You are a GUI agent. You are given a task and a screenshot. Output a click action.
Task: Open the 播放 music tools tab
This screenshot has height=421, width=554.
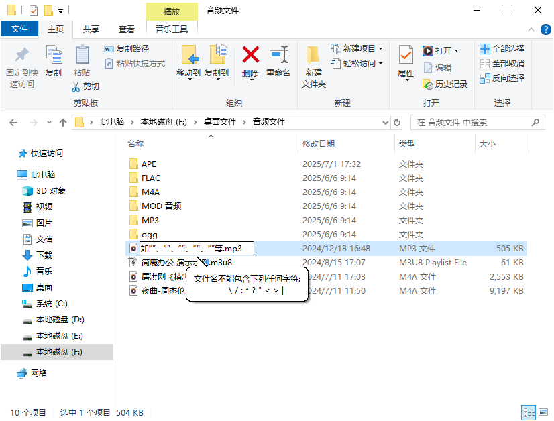tap(171, 10)
